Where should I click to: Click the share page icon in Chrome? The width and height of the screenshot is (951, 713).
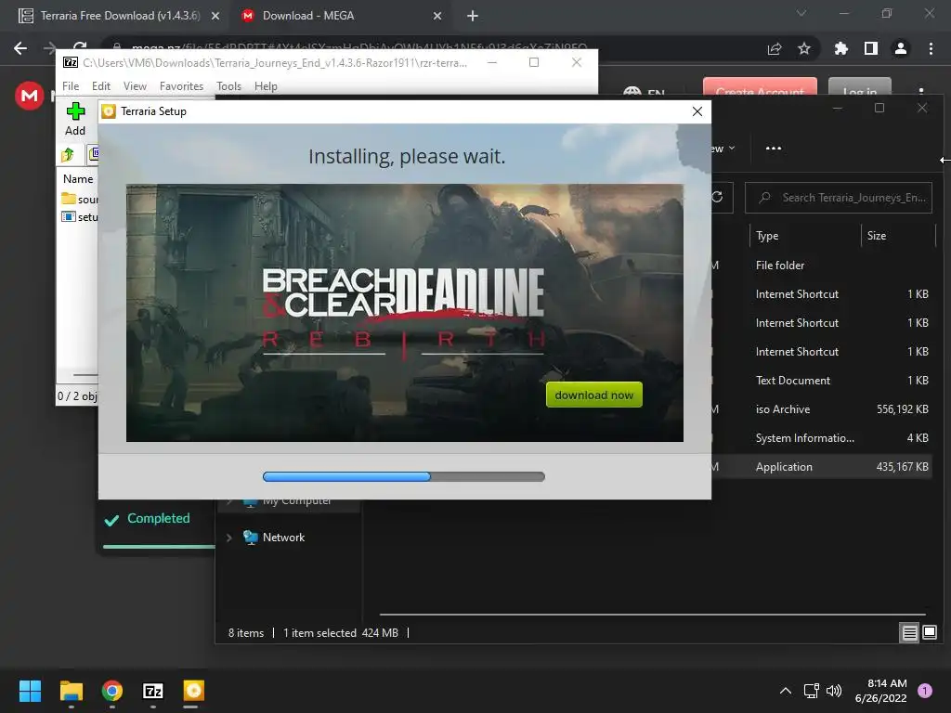[775, 48]
